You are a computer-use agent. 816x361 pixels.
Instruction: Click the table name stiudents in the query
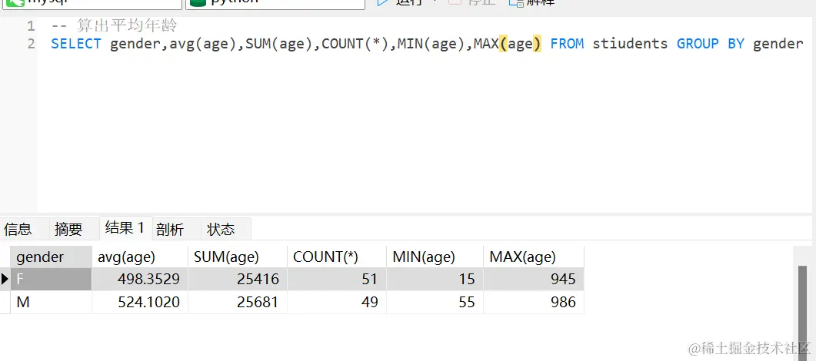click(x=630, y=44)
